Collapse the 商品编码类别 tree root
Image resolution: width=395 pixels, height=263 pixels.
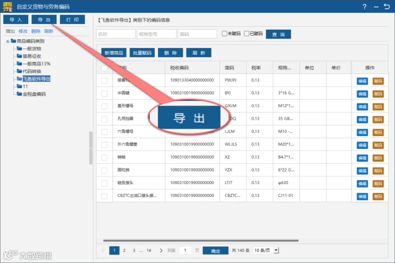click(8, 41)
